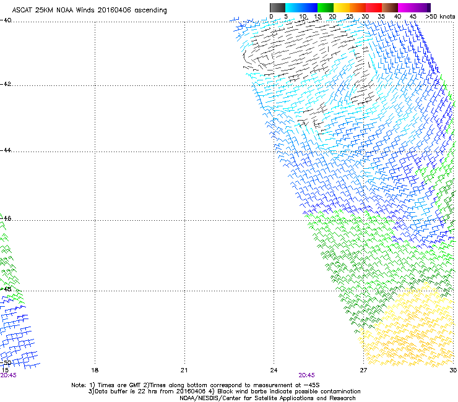Screen dimensions: 458x402
Task: Click the longitude label '27'
Action: [x=363, y=370]
